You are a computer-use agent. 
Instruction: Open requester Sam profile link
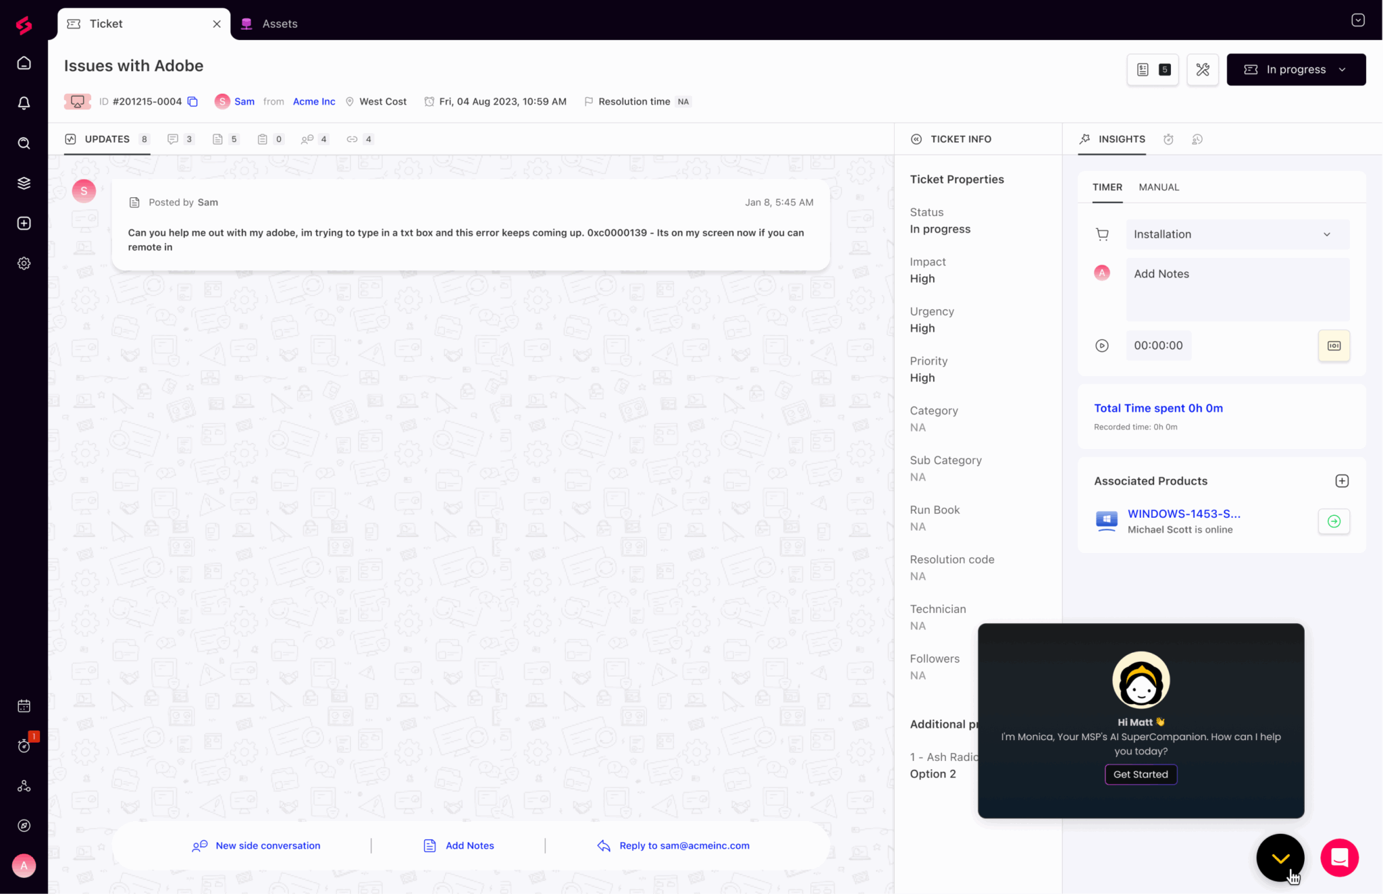coord(244,101)
